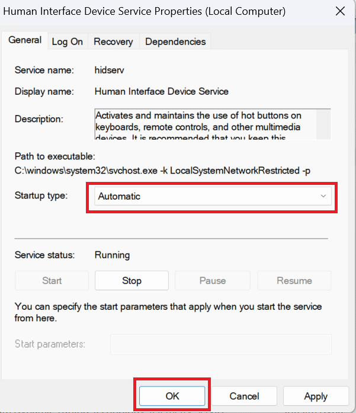Screen dimensions: 356x413
Task: Click inside the Description text box
Action: pos(206,124)
